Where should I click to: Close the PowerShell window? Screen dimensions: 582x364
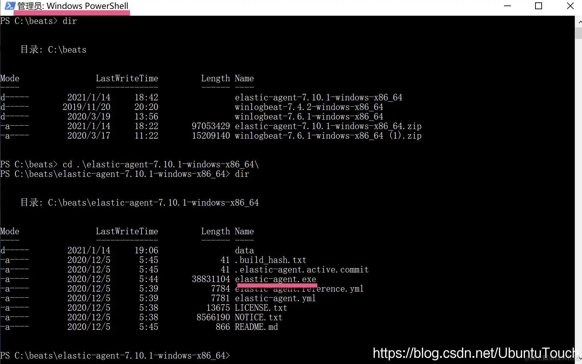tap(570, 6)
